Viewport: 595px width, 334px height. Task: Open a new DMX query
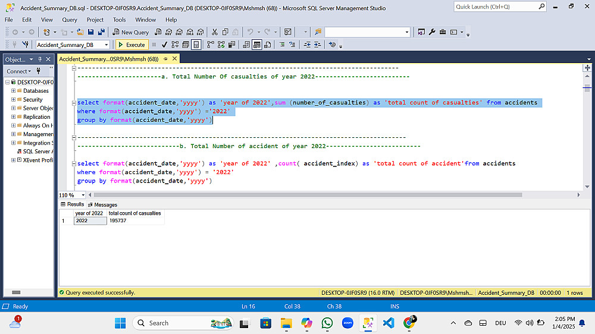click(x=180, y=32)
